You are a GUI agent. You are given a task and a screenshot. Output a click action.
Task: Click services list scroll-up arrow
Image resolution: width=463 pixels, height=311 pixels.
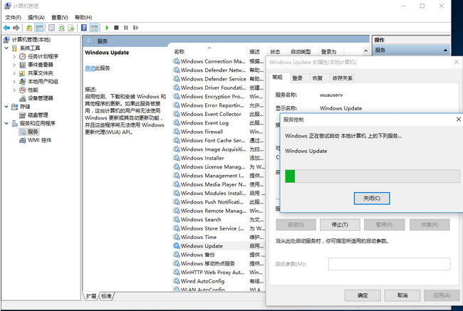(366, 51)
